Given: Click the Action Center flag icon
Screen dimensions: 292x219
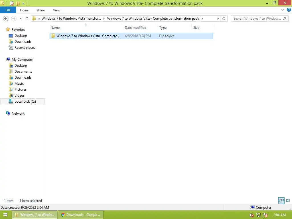Looking at the screenshot, I should 265,215.
